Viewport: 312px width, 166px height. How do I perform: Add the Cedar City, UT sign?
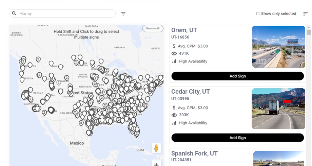[x=237, y=138]
